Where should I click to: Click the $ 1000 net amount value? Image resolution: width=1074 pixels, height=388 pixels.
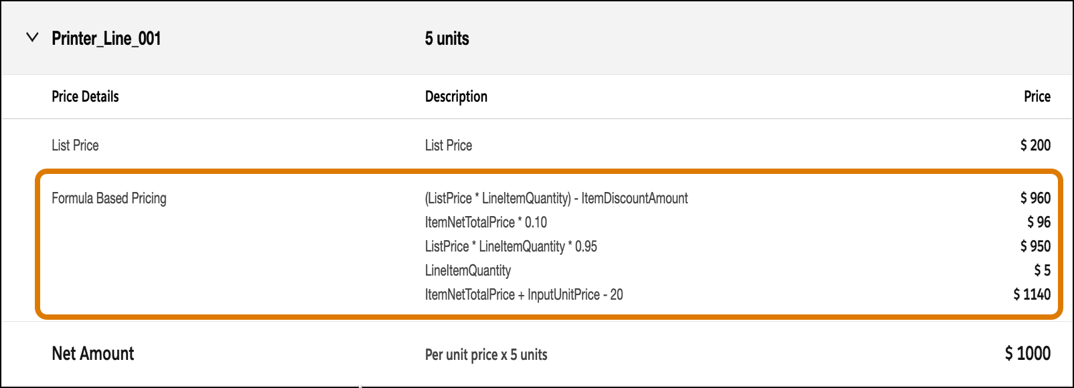1028,353
